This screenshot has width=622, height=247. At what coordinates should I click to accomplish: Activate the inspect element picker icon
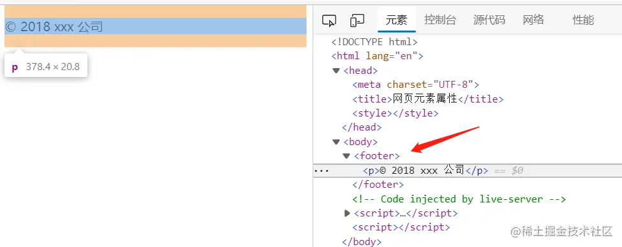[x=329, y=20]
